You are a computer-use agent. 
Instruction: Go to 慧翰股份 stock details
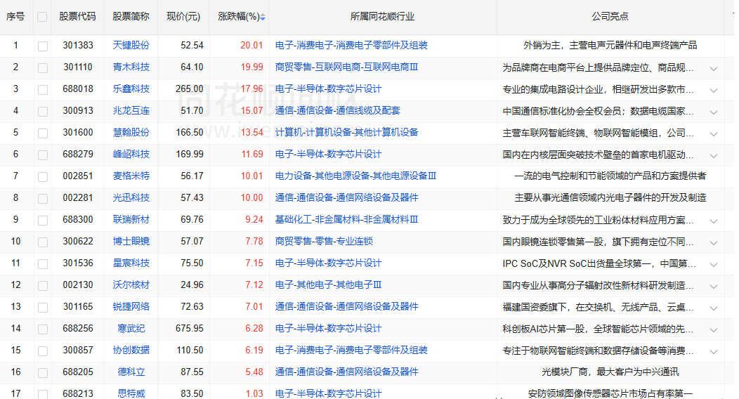131,132
